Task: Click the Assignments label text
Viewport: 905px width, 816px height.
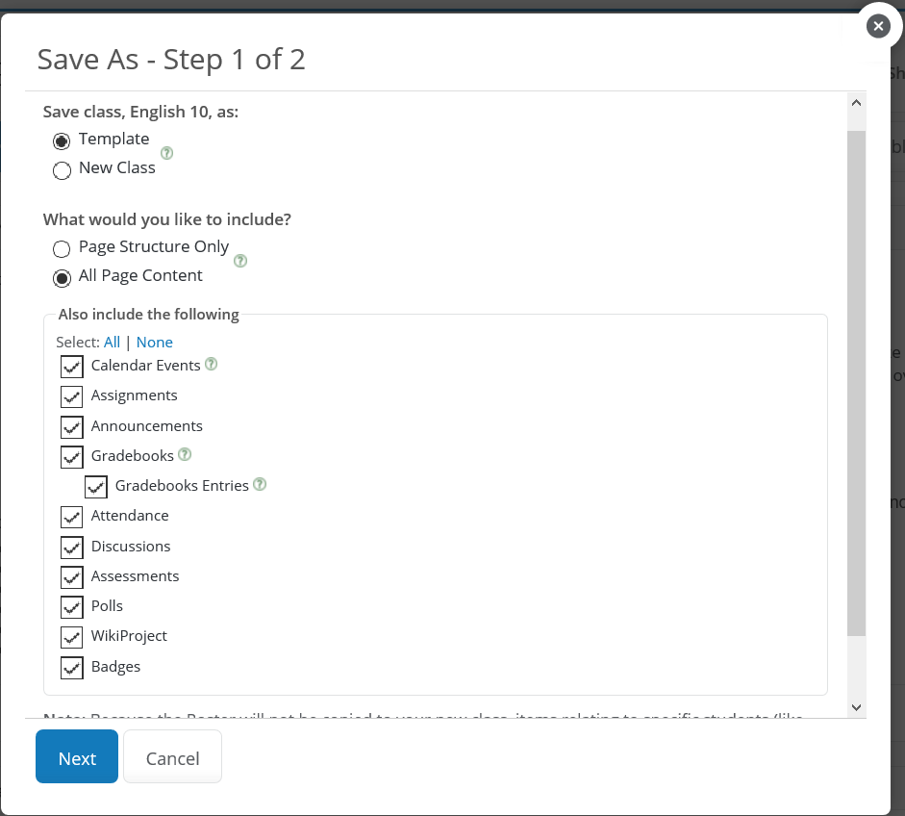Action: pos(134,395)
